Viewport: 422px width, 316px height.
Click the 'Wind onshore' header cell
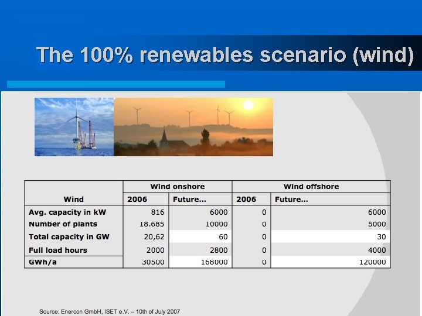click(x=178, y=187)
